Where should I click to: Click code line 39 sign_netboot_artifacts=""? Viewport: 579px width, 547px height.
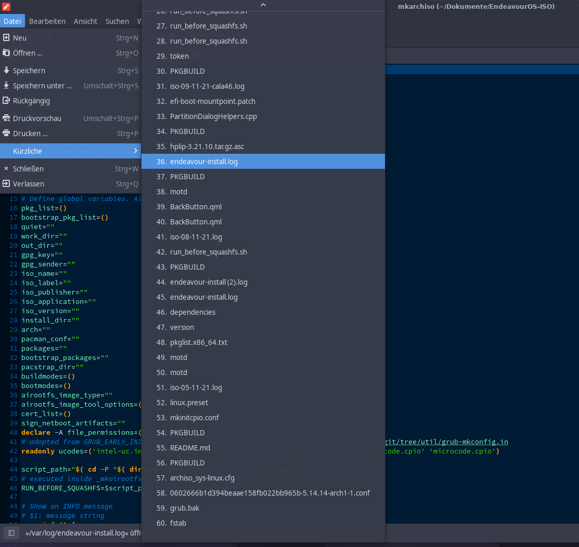tap(73, 423)
